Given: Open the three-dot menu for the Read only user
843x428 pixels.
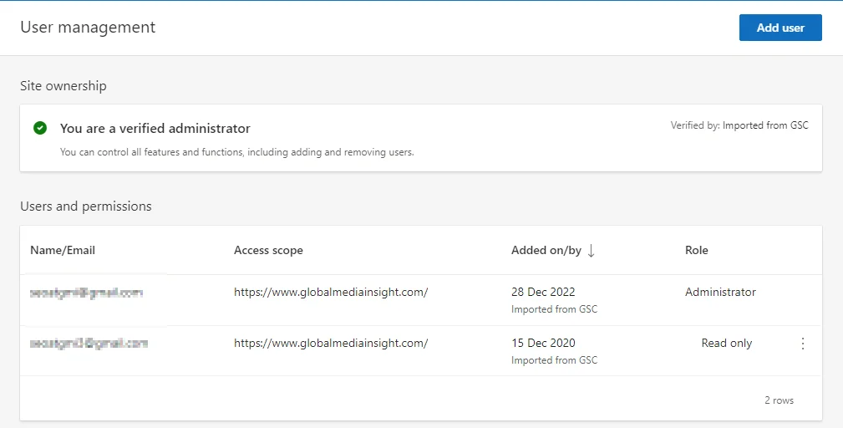Looking at the screenshot, I should [x=803, y=344].
